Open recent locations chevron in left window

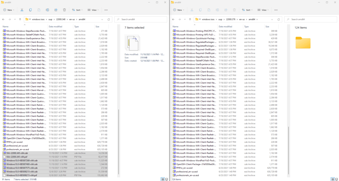[15, 19]
